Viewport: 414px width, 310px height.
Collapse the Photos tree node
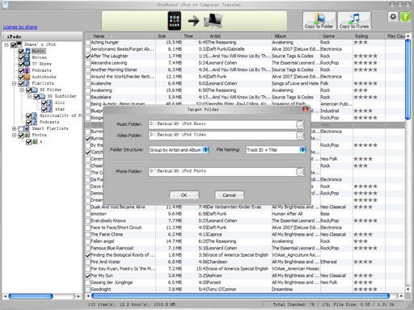14,135
